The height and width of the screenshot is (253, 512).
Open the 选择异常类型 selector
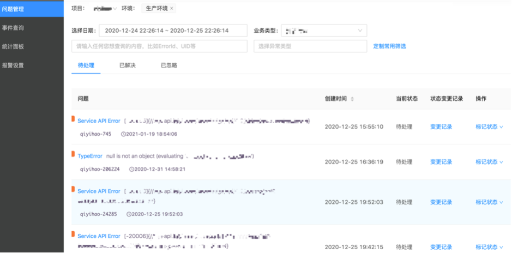point(310,46)
